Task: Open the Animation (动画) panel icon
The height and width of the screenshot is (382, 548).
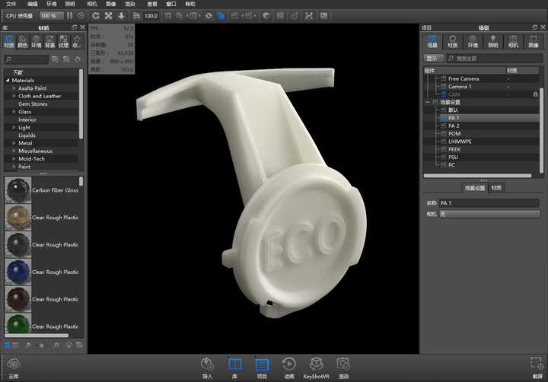Action: (288, 366)
